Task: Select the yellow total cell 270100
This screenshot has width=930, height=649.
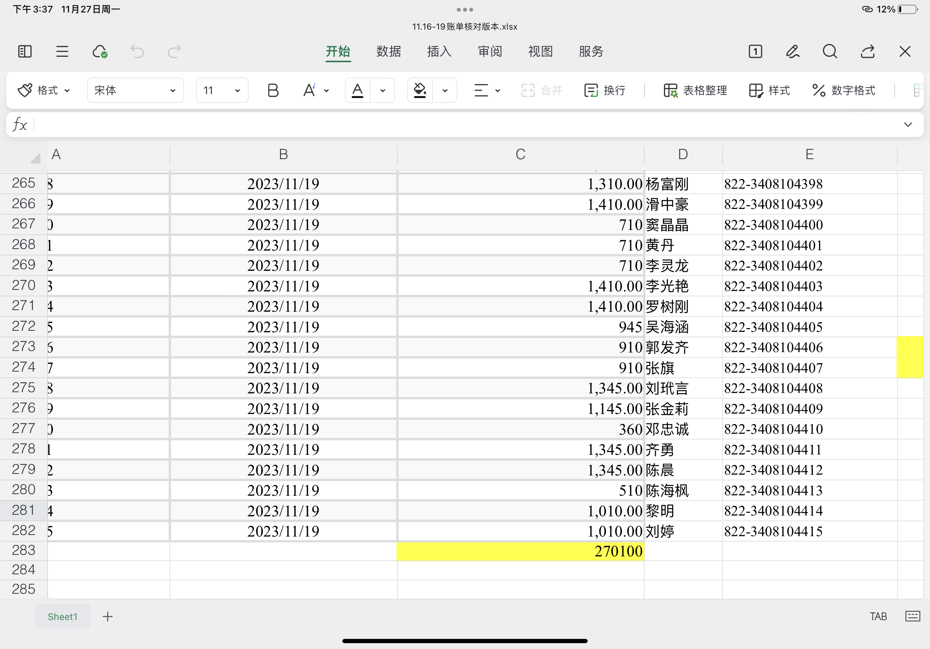Action: tap(520, 551)
